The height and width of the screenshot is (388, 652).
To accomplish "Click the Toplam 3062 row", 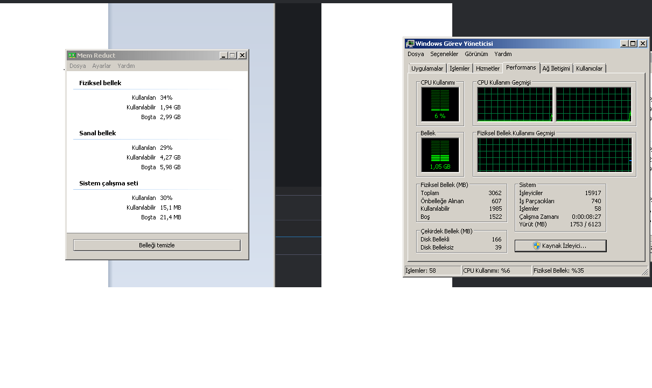I will point(461,193).
